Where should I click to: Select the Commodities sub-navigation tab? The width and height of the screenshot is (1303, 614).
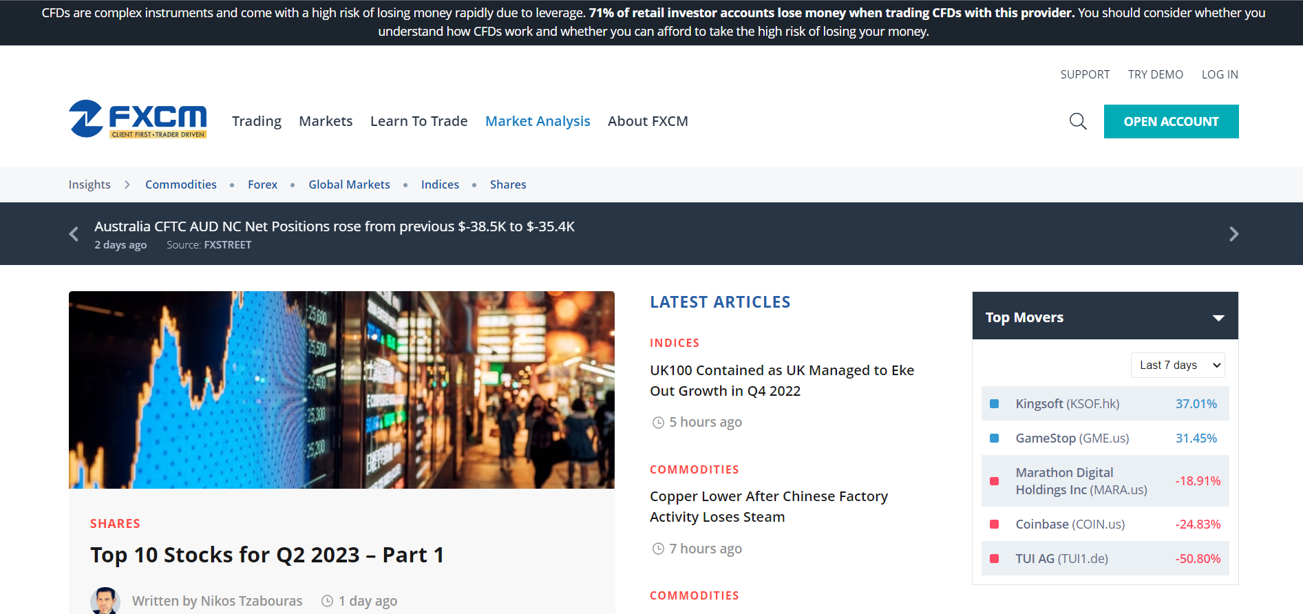pos(181,184)
